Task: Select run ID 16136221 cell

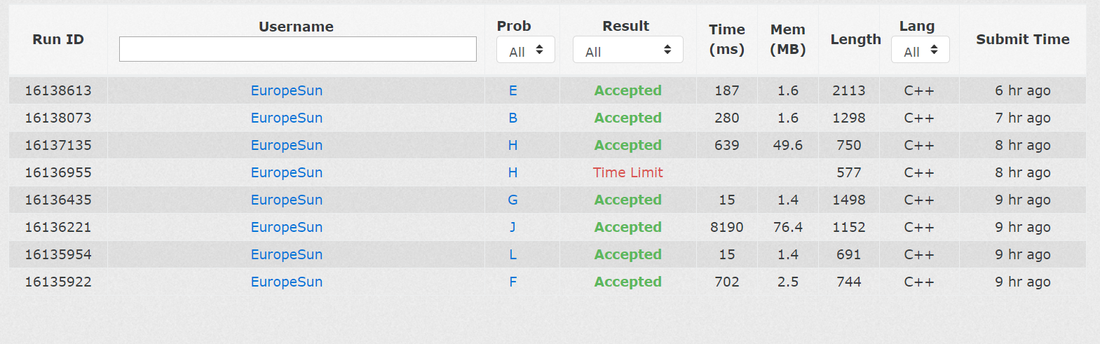Action: [x=58, y=227]
